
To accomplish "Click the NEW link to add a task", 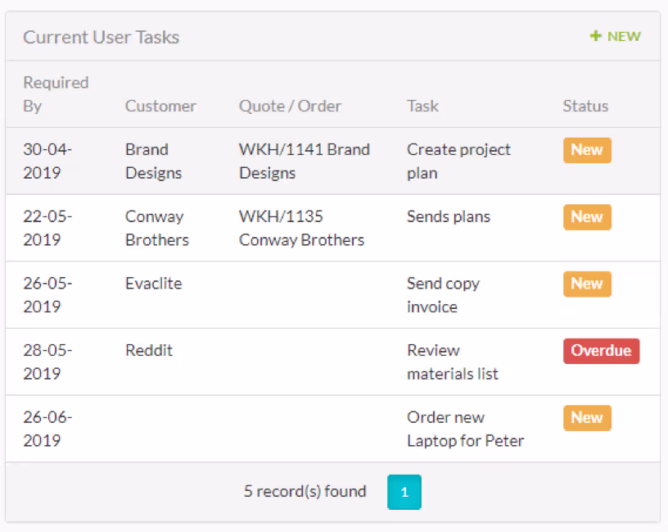I will coord(615,36).
